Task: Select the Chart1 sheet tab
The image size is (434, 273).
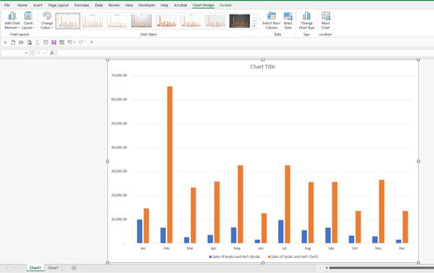Action: [35, 268]
